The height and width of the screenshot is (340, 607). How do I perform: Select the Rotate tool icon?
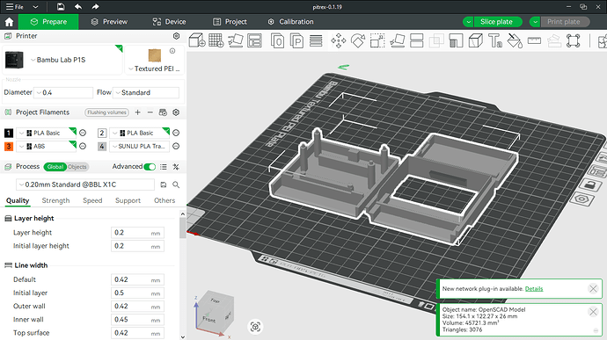[x=358, y=40]
